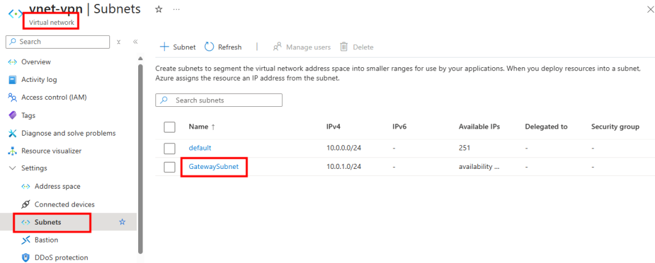Click the Delete trash can icon

[343, 47]
